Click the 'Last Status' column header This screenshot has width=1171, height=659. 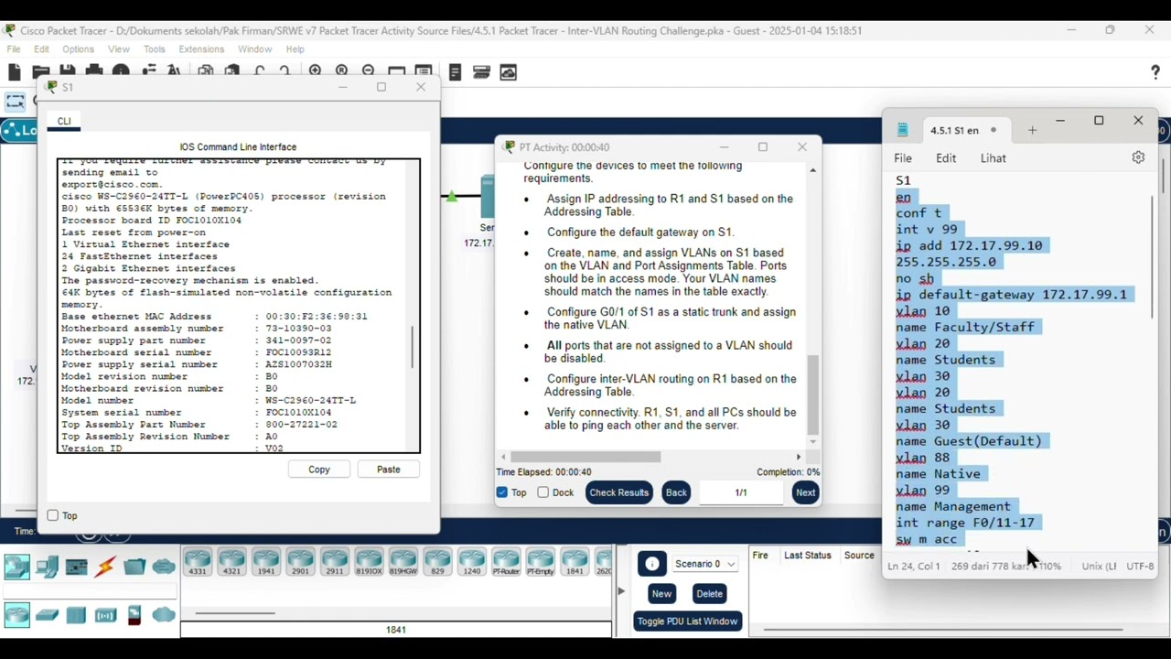coord(808,556)
